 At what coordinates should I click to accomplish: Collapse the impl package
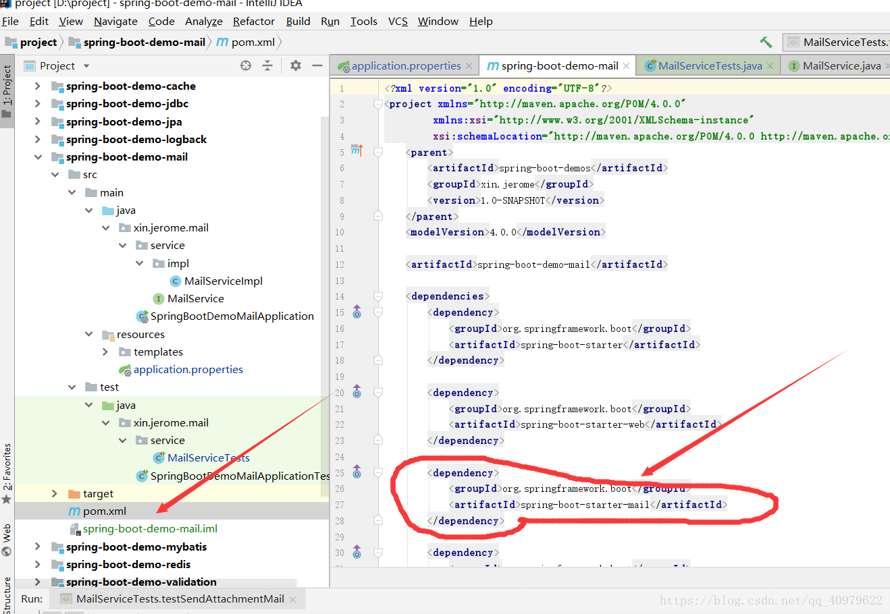tap(139, 264)
